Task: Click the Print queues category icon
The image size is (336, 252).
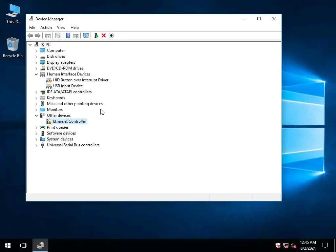Action: [x=43, y=127]
